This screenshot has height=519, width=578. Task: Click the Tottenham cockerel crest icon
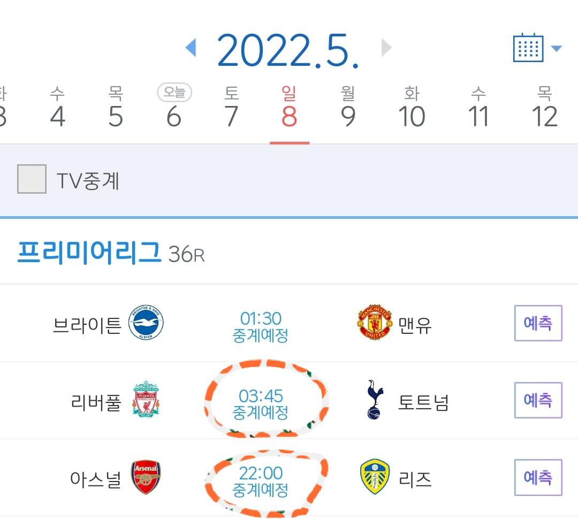375,400
